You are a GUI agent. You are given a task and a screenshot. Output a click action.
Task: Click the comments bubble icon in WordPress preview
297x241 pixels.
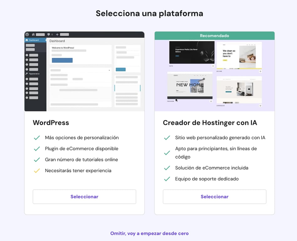tap(49, 35)
